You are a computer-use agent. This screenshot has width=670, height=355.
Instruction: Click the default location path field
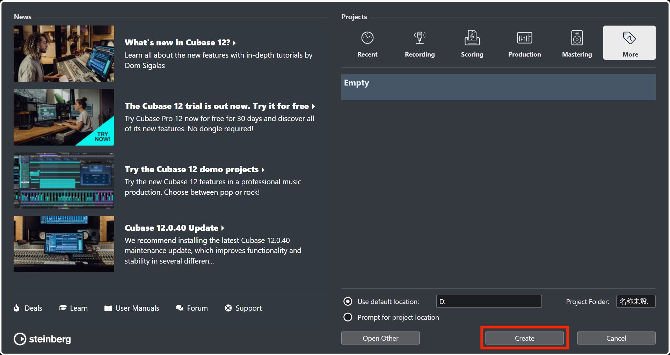click(488, 301)
